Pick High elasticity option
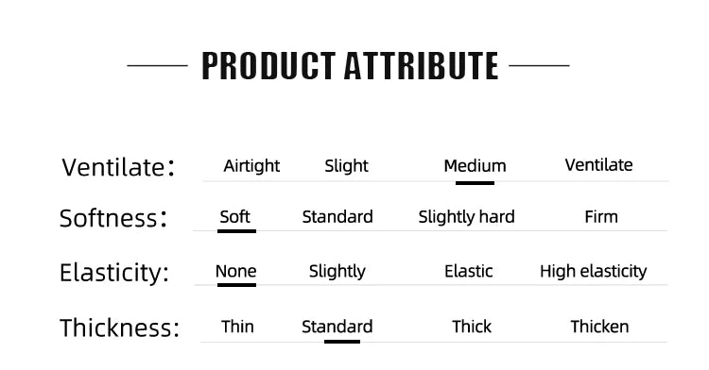 tap(594, 271)
